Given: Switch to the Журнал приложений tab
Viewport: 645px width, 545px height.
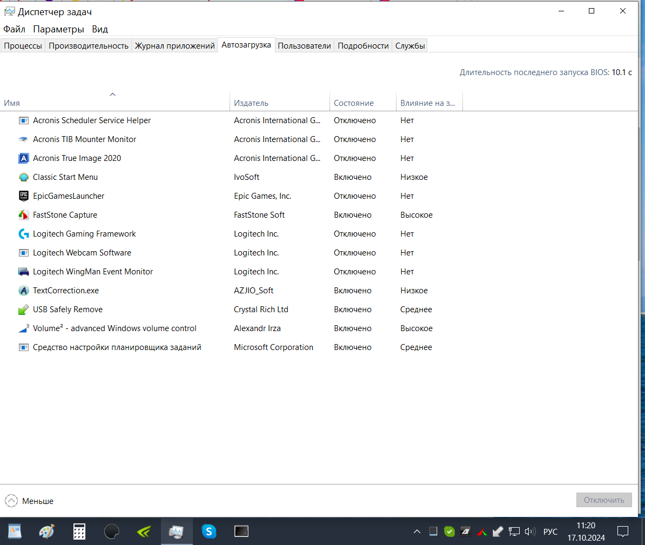Looking at the screenshot, I should pos(175,46).
